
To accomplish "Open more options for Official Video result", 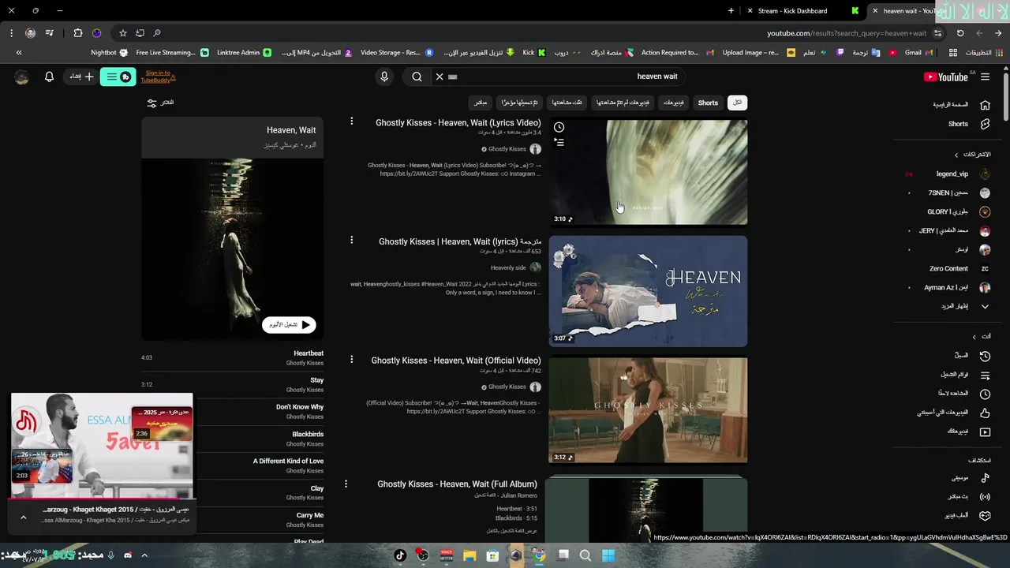I will tap(352, 359).
